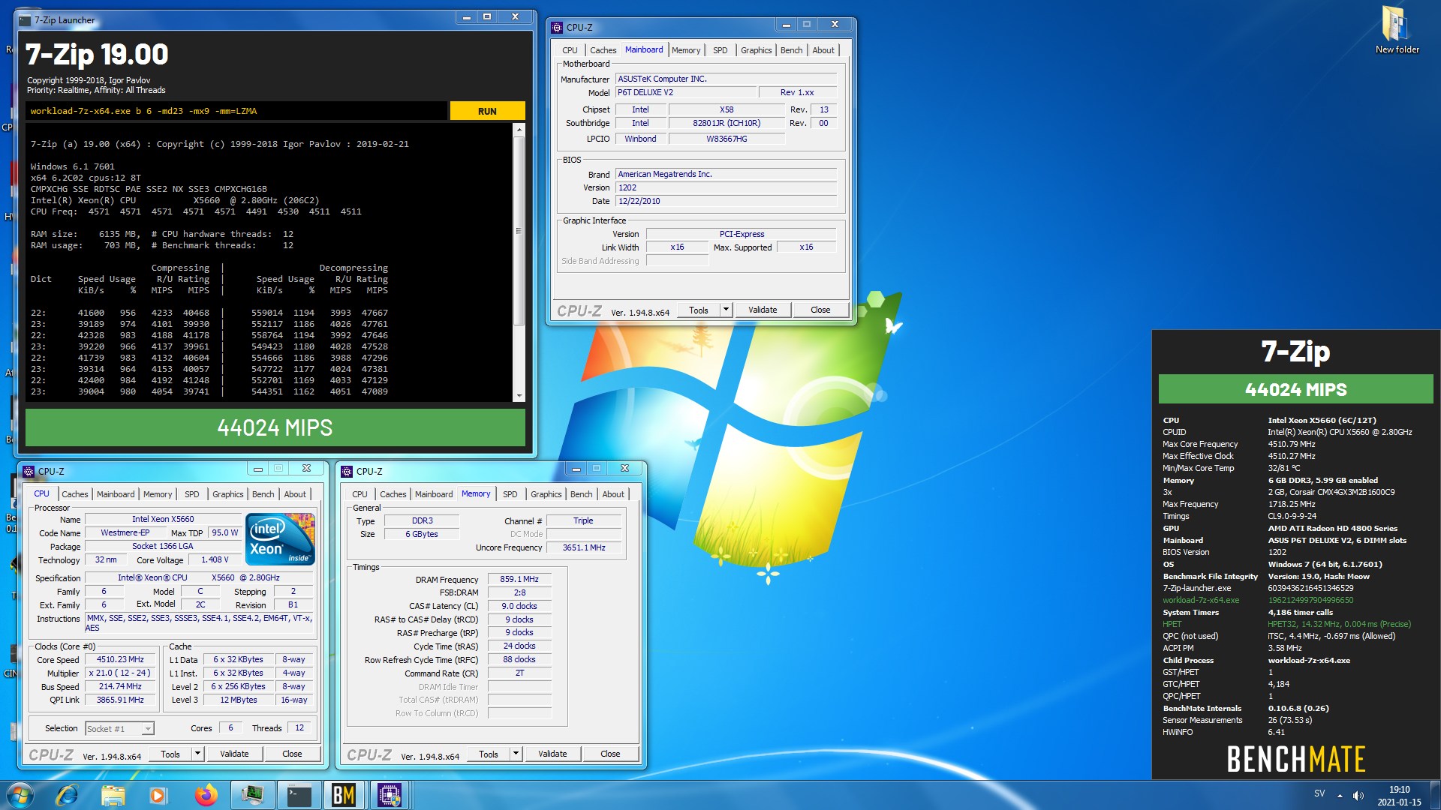Open the command prompt taskbar icon

pyautogui.click(x=299, y=795)
